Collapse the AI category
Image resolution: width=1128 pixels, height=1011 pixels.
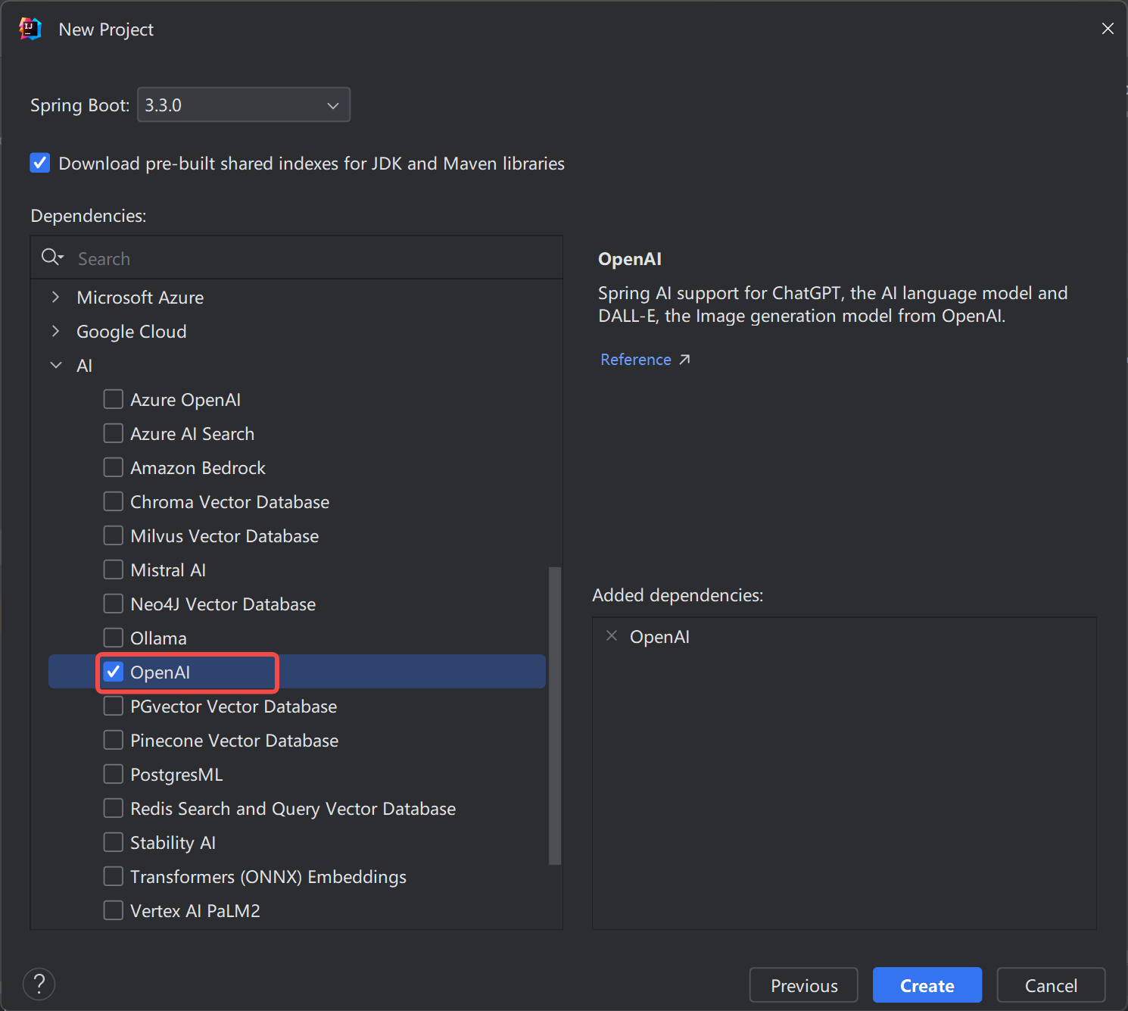pos(55,366)
